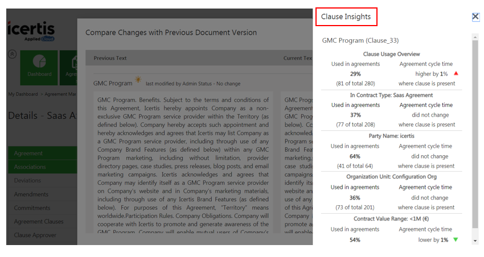Close the Clause Insights panel
Viewport: 484px width, 257px height.
pos(475,17)
